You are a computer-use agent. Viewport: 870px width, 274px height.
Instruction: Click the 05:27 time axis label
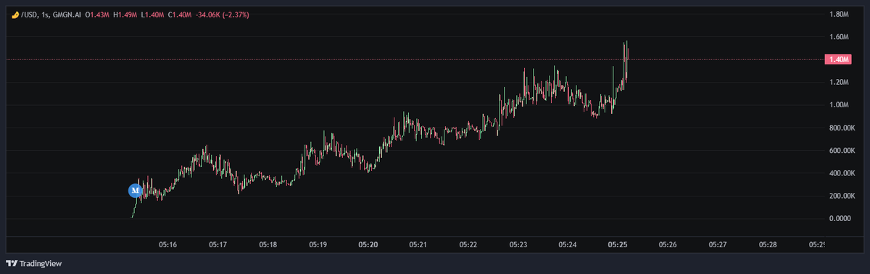[x=718, y=245]
